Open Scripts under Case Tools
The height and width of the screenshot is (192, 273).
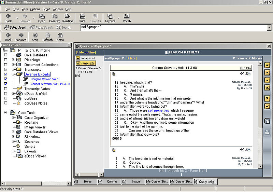tap(30, 146)
